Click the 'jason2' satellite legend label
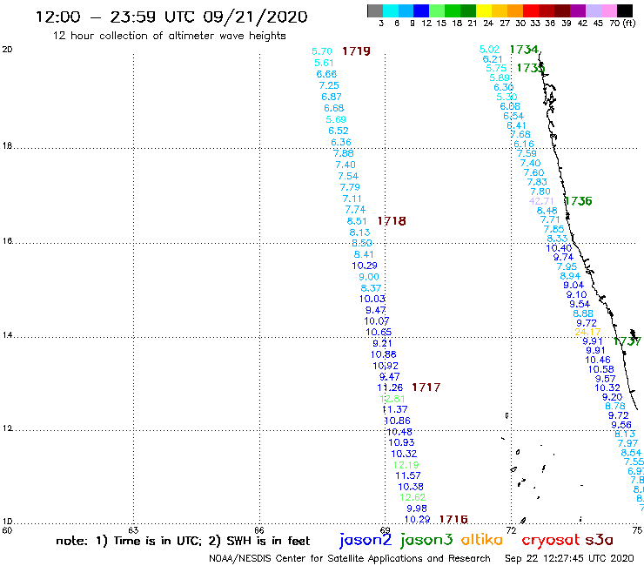This screenshot has height=566, width=644. (366, 540)
